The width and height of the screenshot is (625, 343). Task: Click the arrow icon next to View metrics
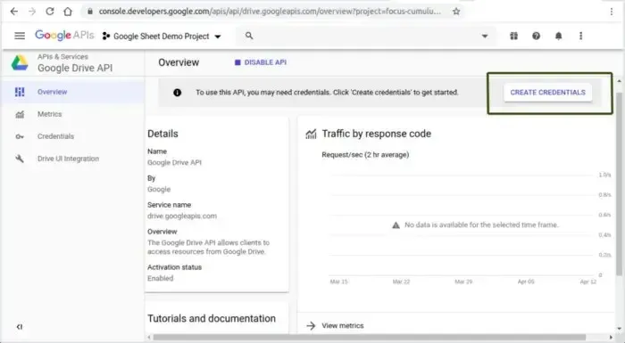(x=311, y=325)
